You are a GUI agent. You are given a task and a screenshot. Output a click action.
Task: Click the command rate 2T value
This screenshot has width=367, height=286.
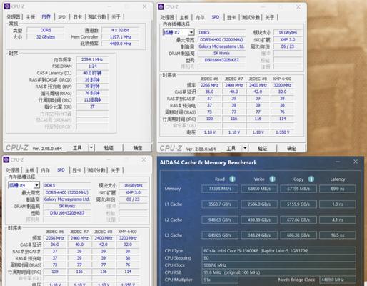tap(92, 107)
